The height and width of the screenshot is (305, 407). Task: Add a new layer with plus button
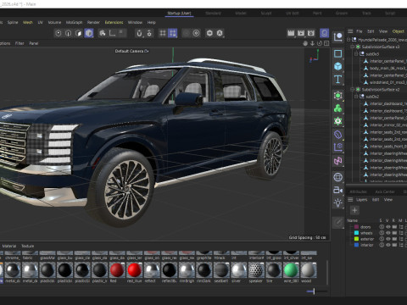pos(354,210)
